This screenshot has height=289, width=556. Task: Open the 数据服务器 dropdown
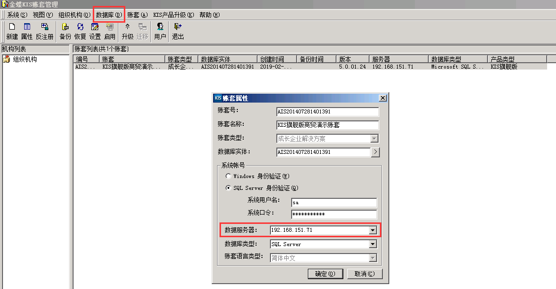click(x=372, y=230)
